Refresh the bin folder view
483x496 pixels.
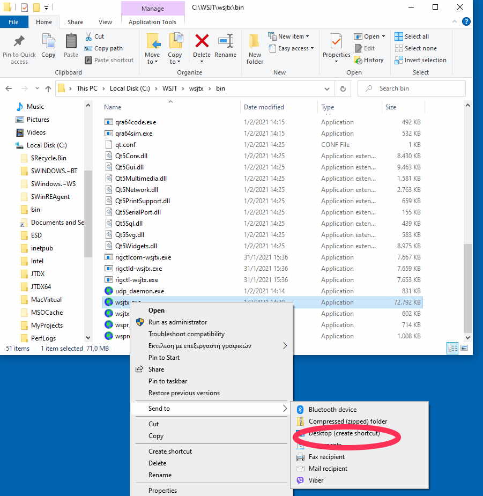click(x=343, y=88)
